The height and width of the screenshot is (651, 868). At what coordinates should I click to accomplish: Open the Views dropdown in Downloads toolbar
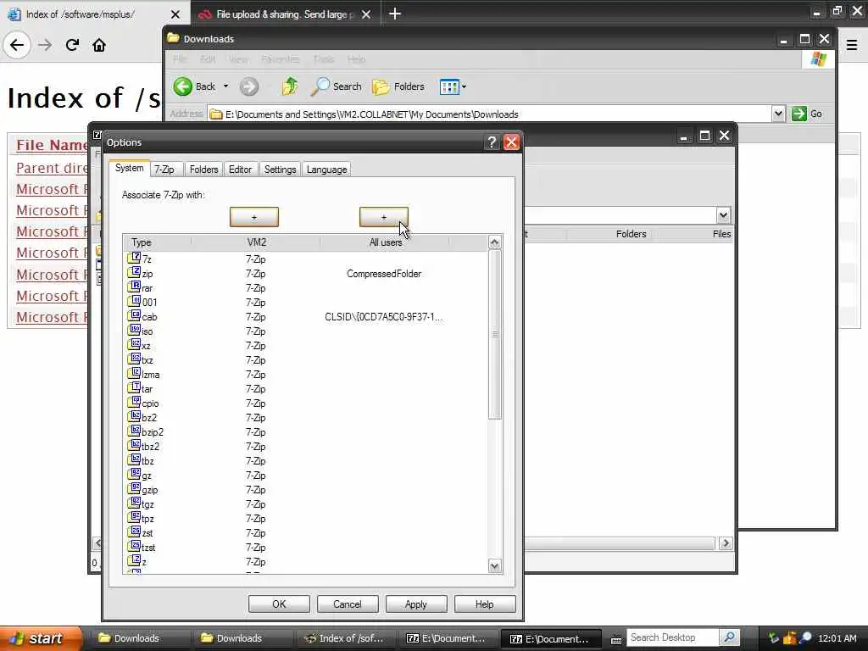coord(464,86)
